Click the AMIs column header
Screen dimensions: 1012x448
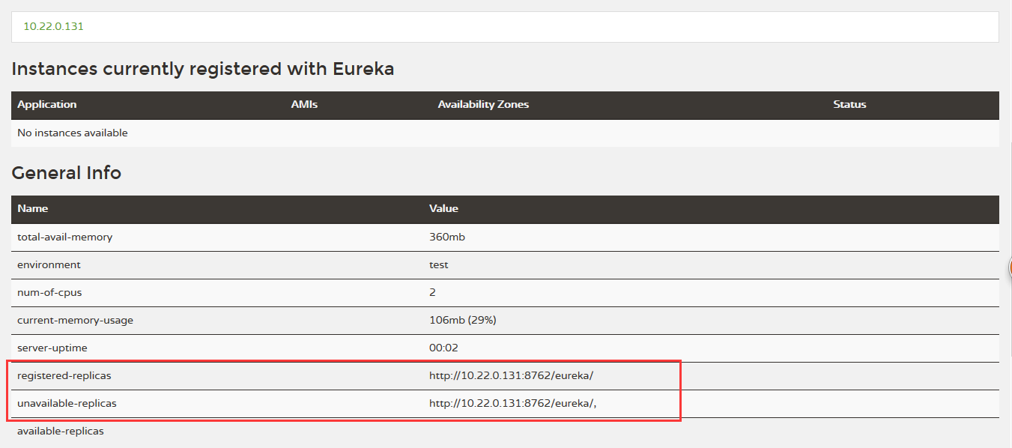(304, 105)
